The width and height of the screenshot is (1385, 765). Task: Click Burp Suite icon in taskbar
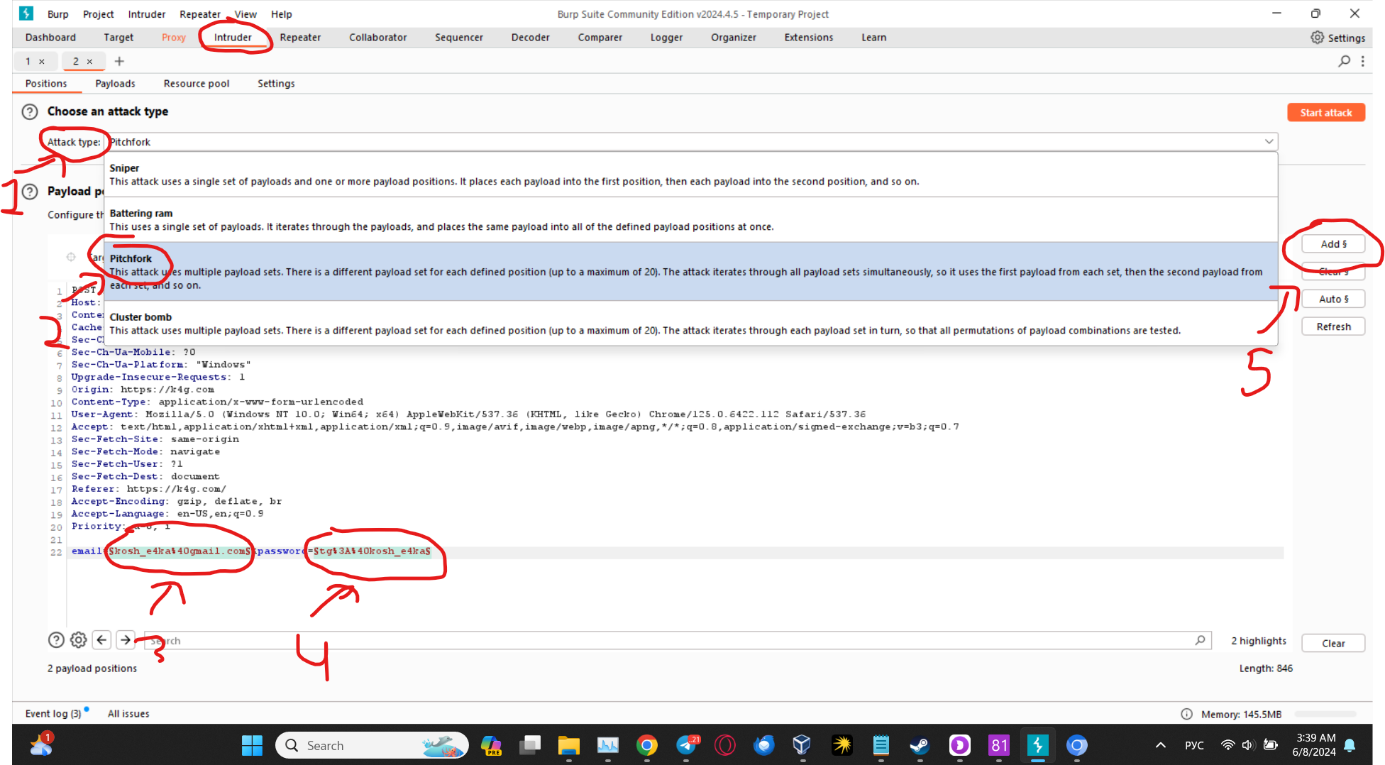click(x=1037, y=745)
